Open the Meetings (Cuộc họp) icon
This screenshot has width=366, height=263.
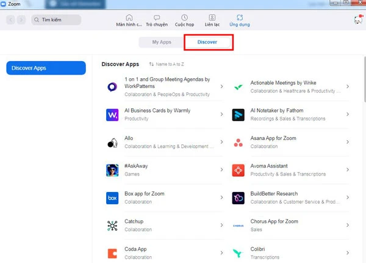pyautogui.click(x=184, y=18)
